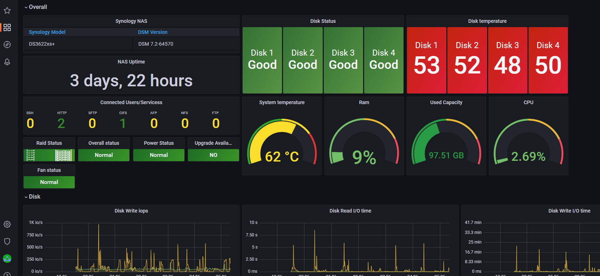Click the red Disk 1 temperature tile
The width and height of the screenshot is (600, 276).
426,60
